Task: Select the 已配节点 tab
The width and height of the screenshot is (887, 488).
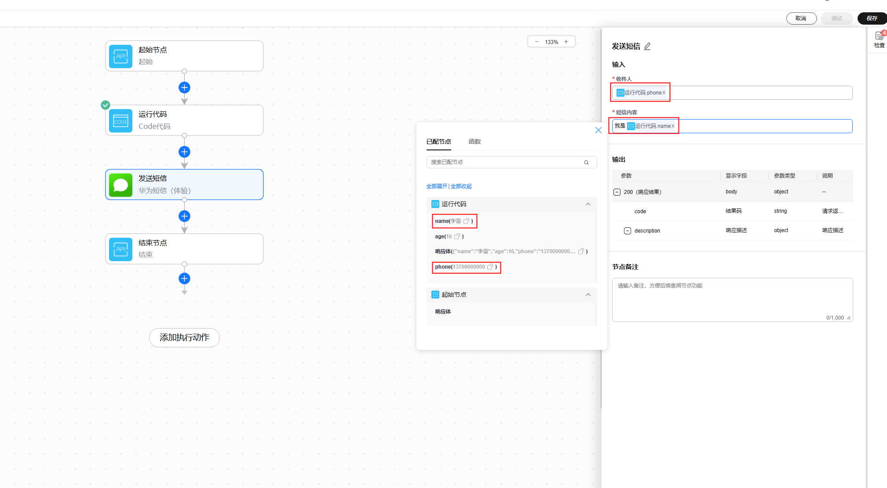Action: click(x=438, y=142)
